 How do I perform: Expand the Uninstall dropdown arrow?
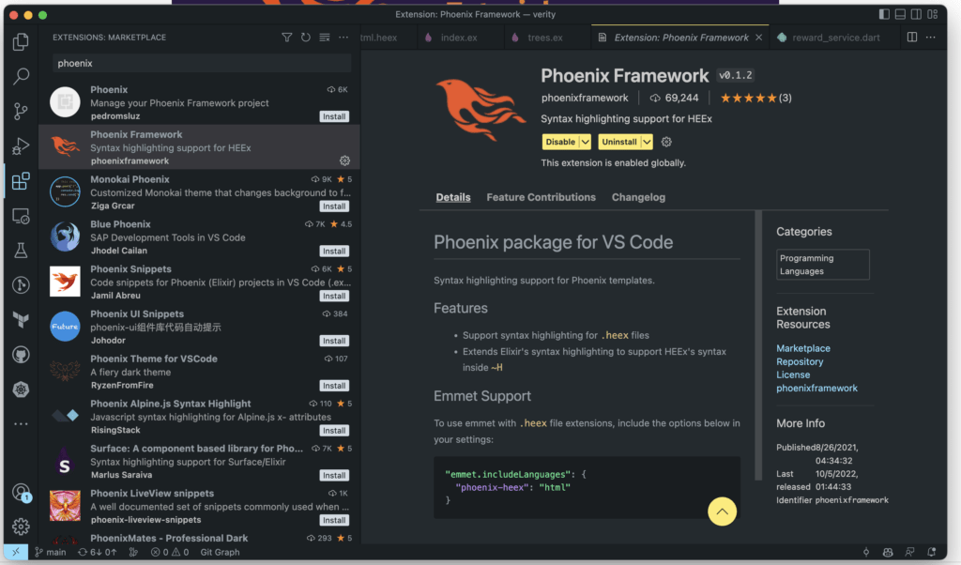(x=647, y=142)
